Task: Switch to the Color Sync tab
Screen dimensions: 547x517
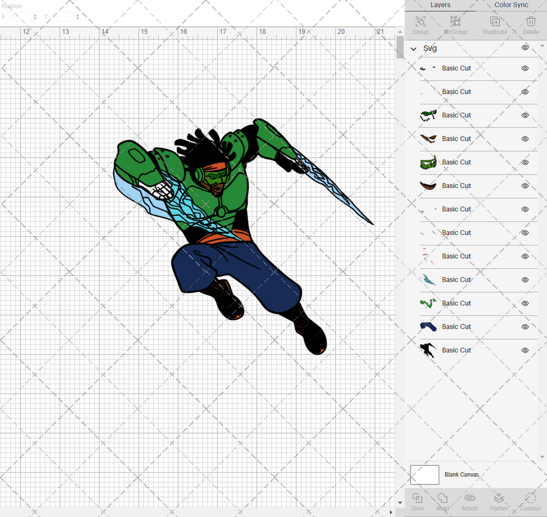Action: [511, 5]
